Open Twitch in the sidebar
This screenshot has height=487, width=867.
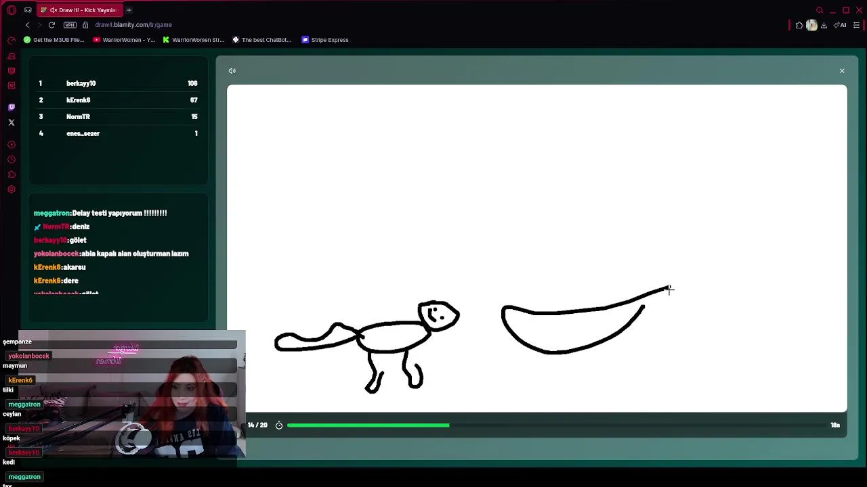12,107
